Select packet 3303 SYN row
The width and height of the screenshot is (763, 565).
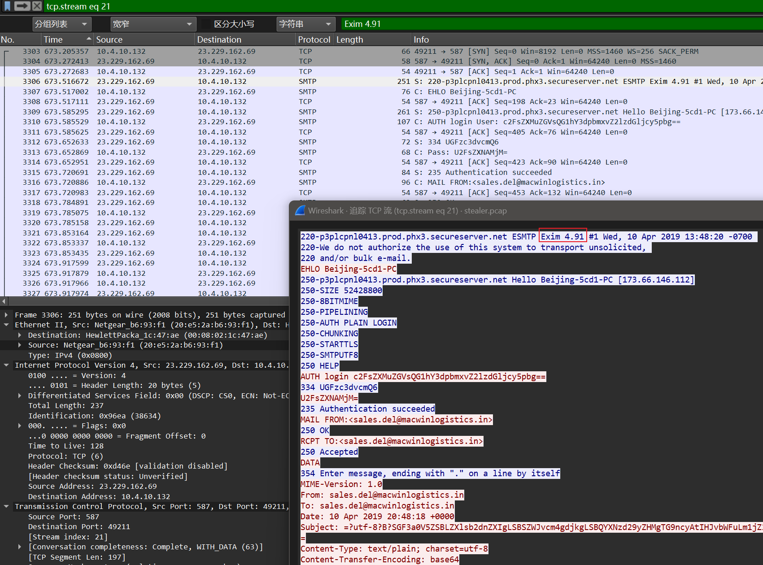(381, 51)
